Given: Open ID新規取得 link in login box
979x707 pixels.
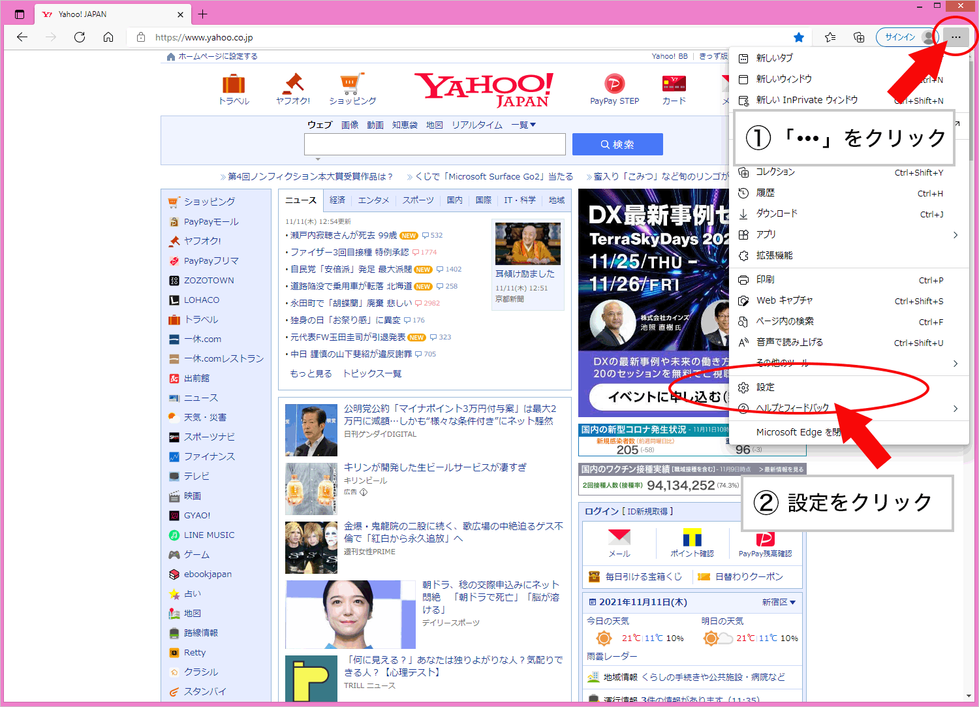Looking at the screenshot, I should (647, 512).
